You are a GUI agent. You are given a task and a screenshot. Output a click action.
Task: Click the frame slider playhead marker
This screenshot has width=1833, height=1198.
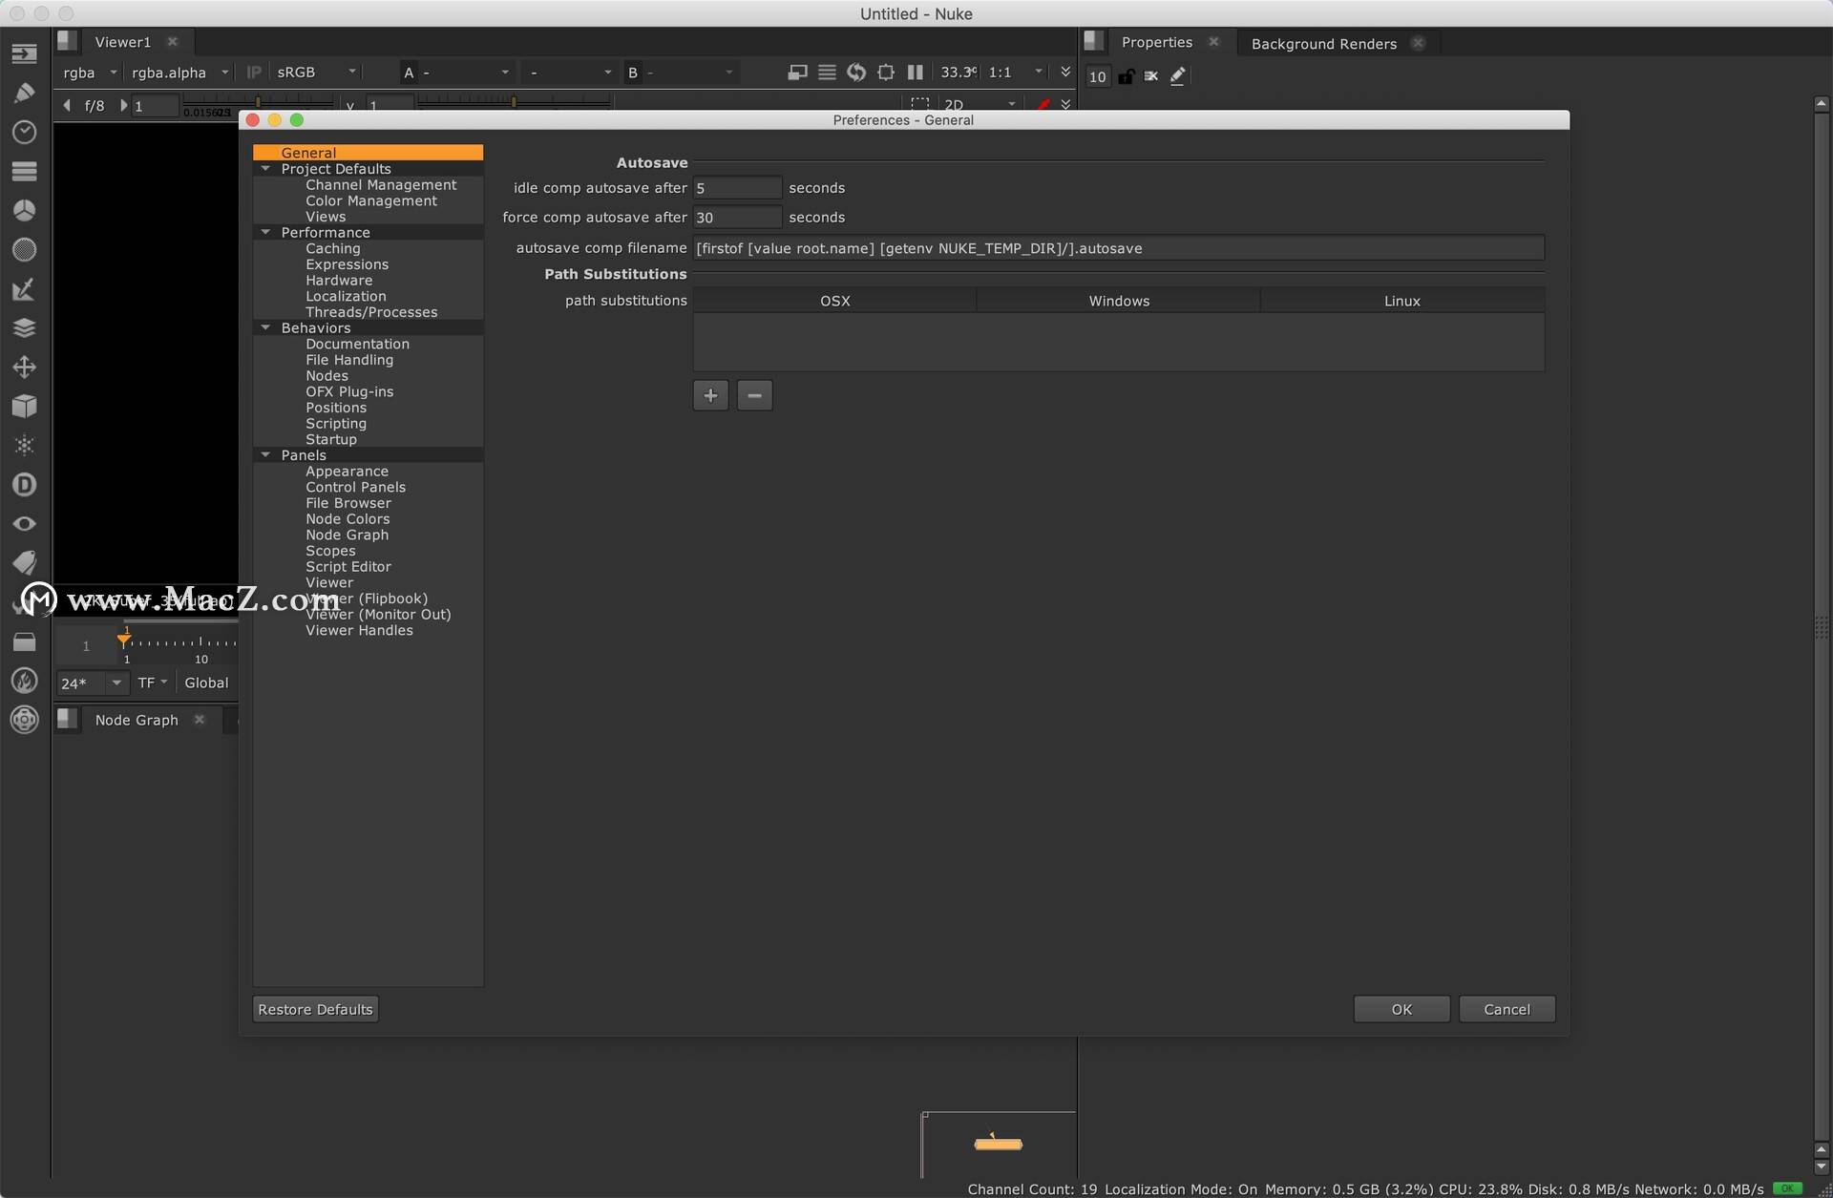click(125, 638)
